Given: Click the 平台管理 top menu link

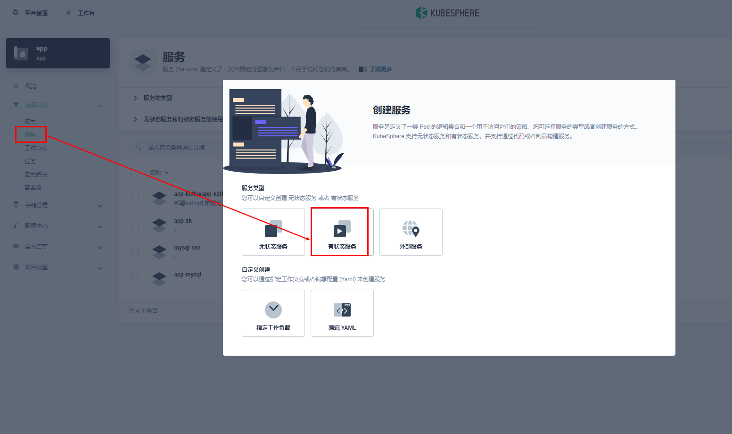Looking at the screenshot, I should 36,13.
